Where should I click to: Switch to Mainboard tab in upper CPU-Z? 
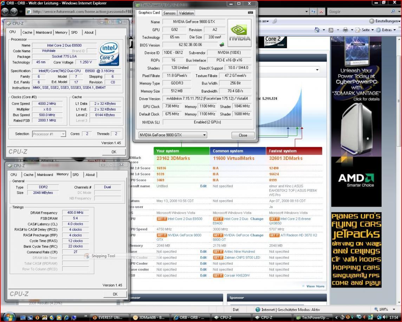coord(44,32)
